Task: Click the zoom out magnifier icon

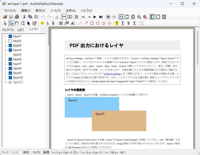Action: pyautogui.click(x=139, y=17)
